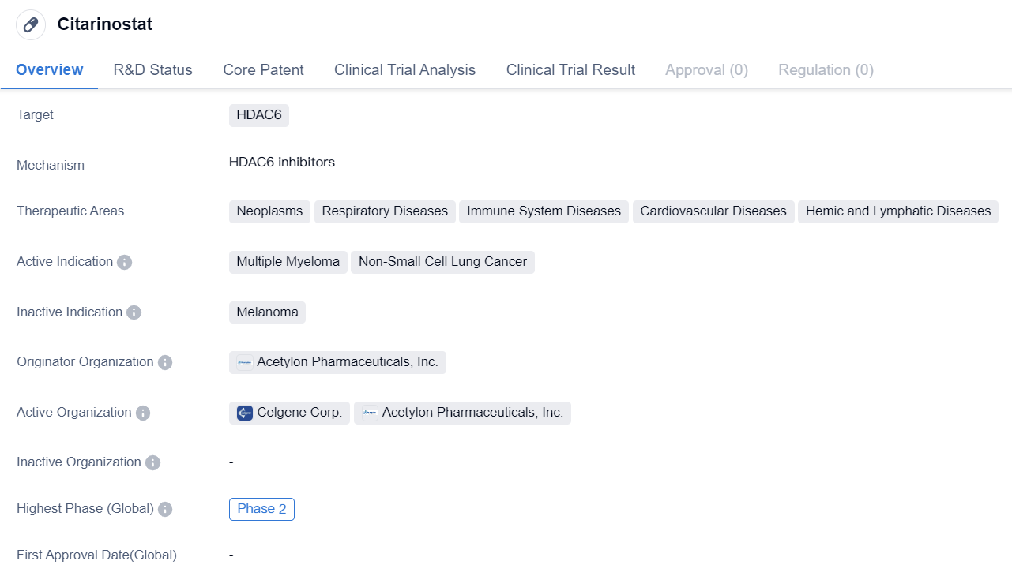Click info icon beside Originator Organization
This screenshot has height=576, width=1012.
(165, 362)
